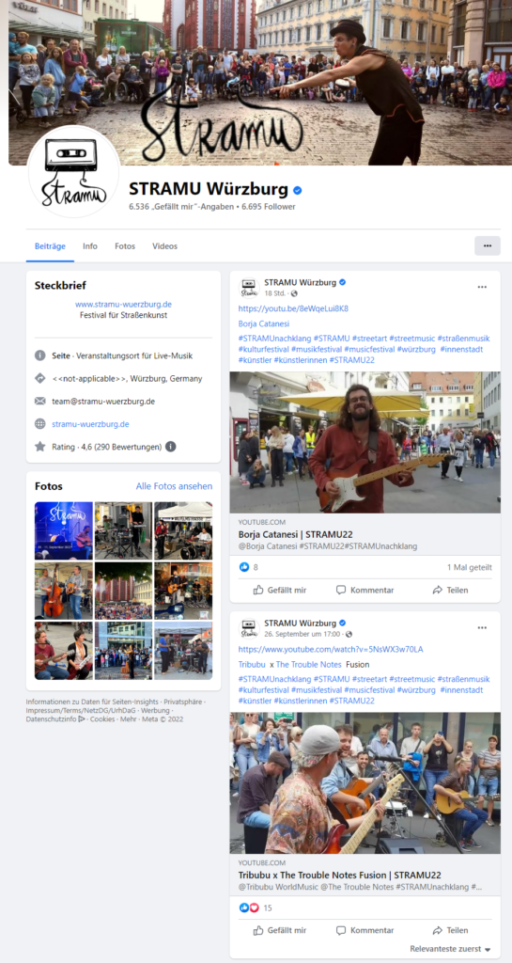This screenshot has height=963, width=512.
Task: Switch to the Info tab
Action: coord(90,246)
